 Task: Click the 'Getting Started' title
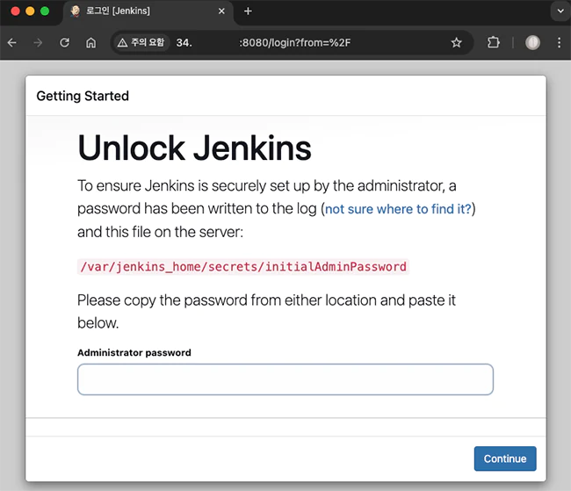(83, 96)
